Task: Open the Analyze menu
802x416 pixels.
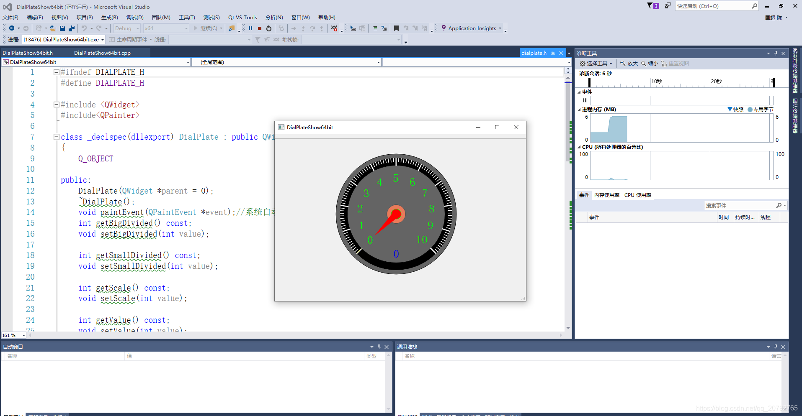Action: 274,18
